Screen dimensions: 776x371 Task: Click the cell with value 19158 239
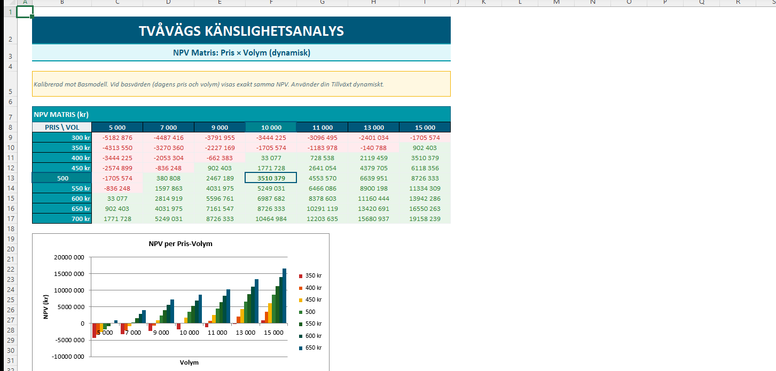pos(425,219)
